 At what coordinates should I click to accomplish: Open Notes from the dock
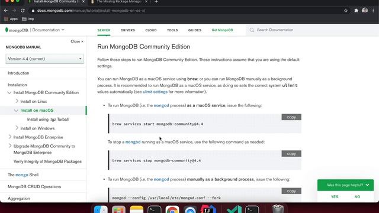(137, 209)
